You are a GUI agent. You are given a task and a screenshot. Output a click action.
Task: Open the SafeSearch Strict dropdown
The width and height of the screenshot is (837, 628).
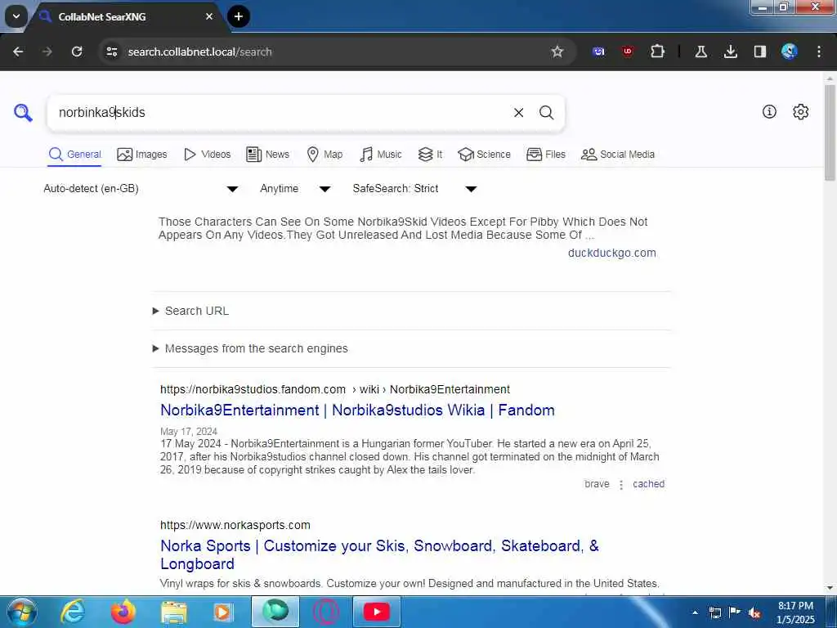click(414, 189)
